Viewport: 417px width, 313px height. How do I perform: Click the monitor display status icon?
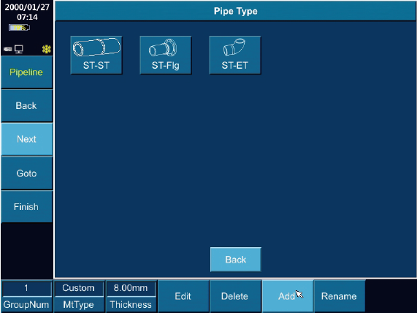(19, 49)
